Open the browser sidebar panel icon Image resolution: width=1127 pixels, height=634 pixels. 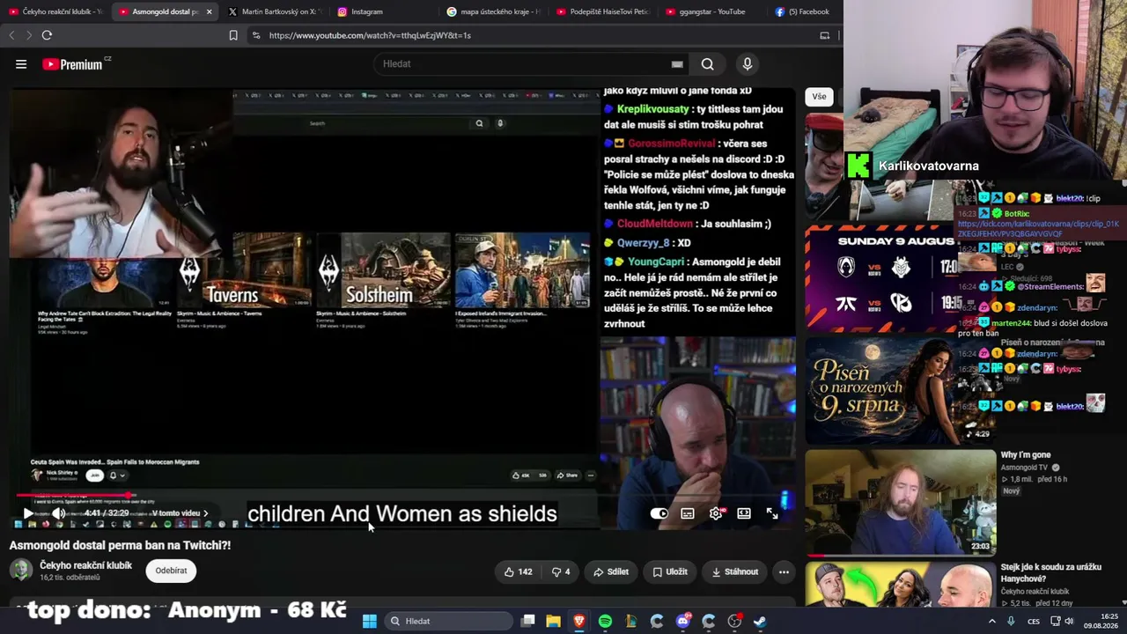coord(824,35)
